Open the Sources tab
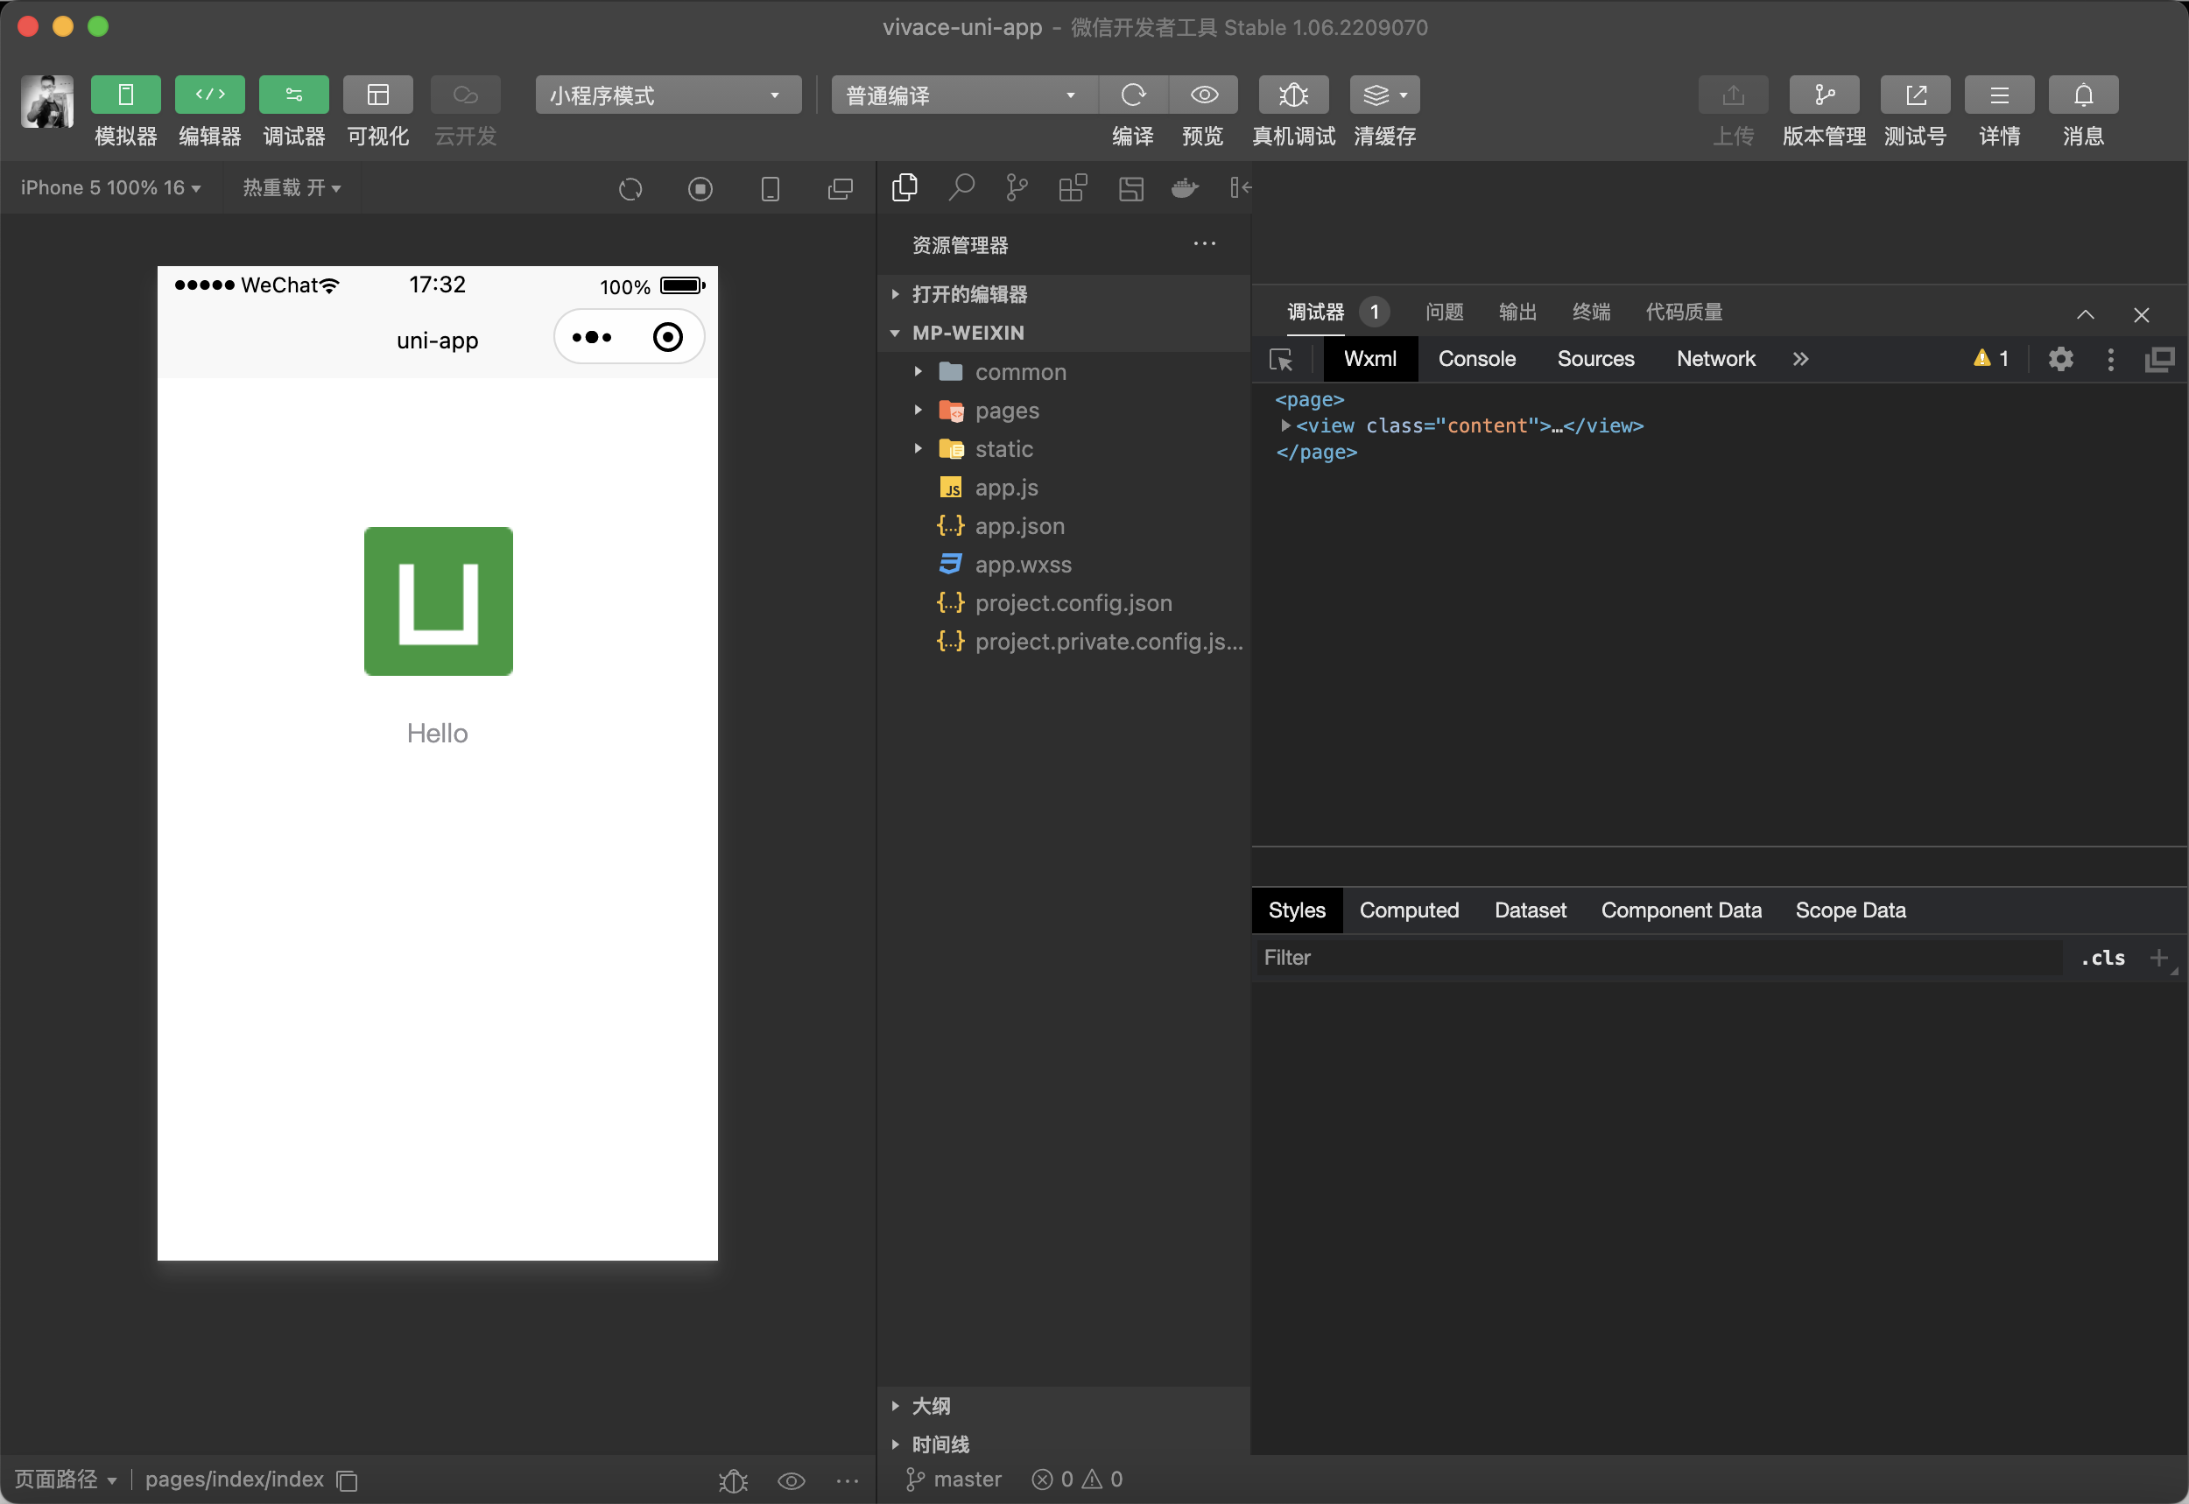 (1595, 358)
